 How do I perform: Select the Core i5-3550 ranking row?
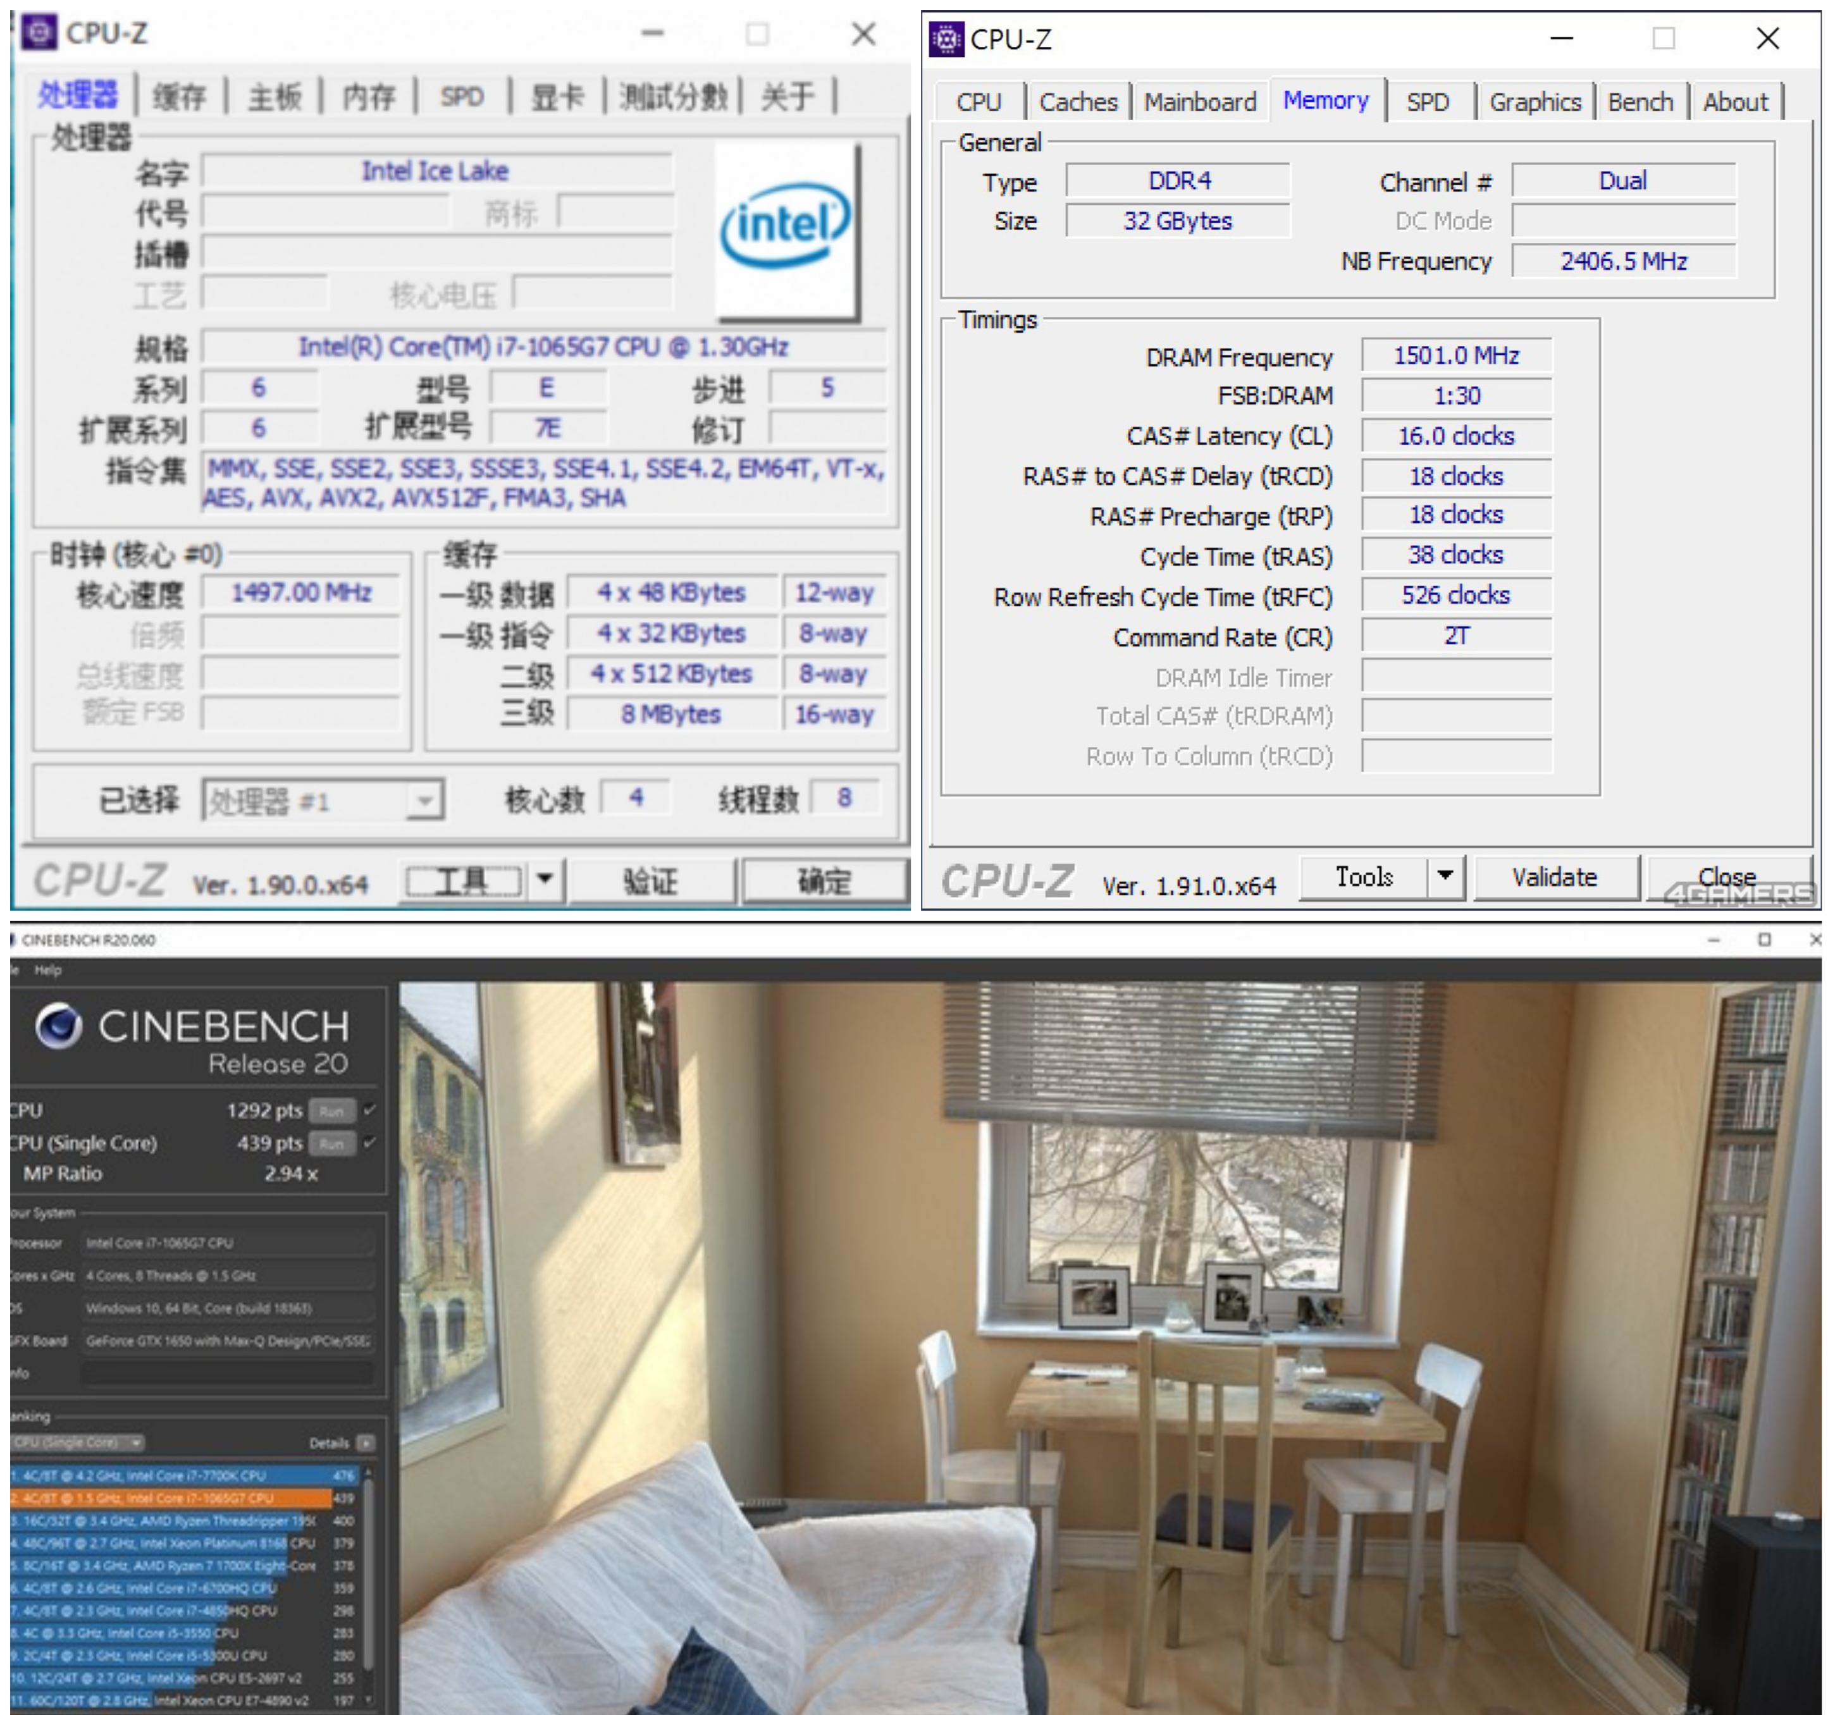click(184, 1633)
